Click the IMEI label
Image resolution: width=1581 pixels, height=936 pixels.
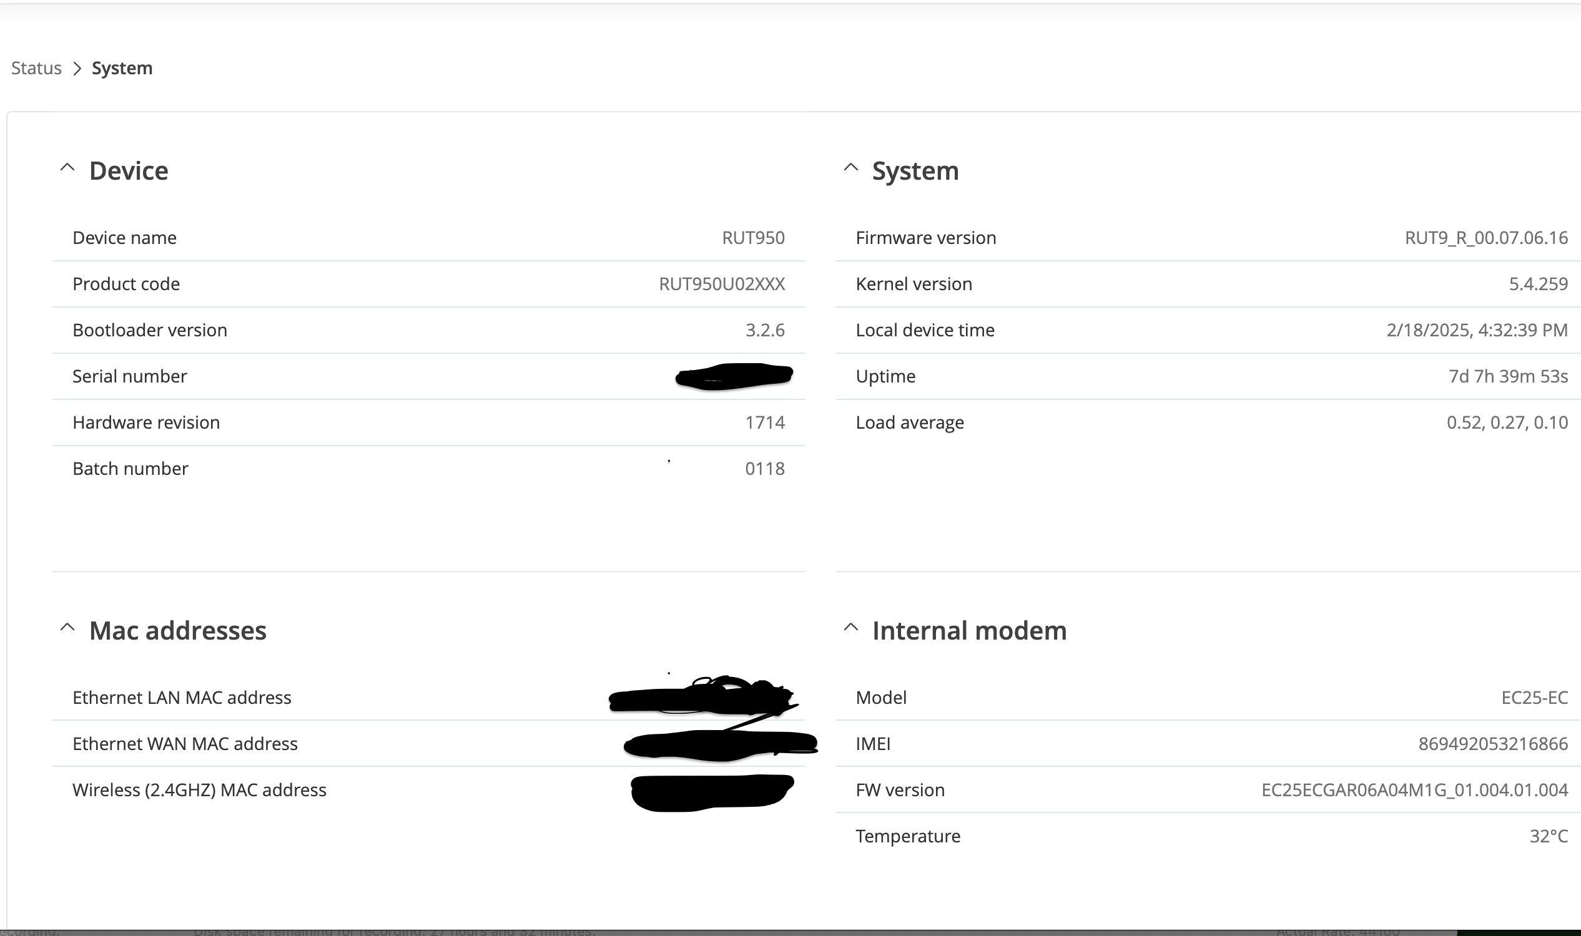(873, 744)
